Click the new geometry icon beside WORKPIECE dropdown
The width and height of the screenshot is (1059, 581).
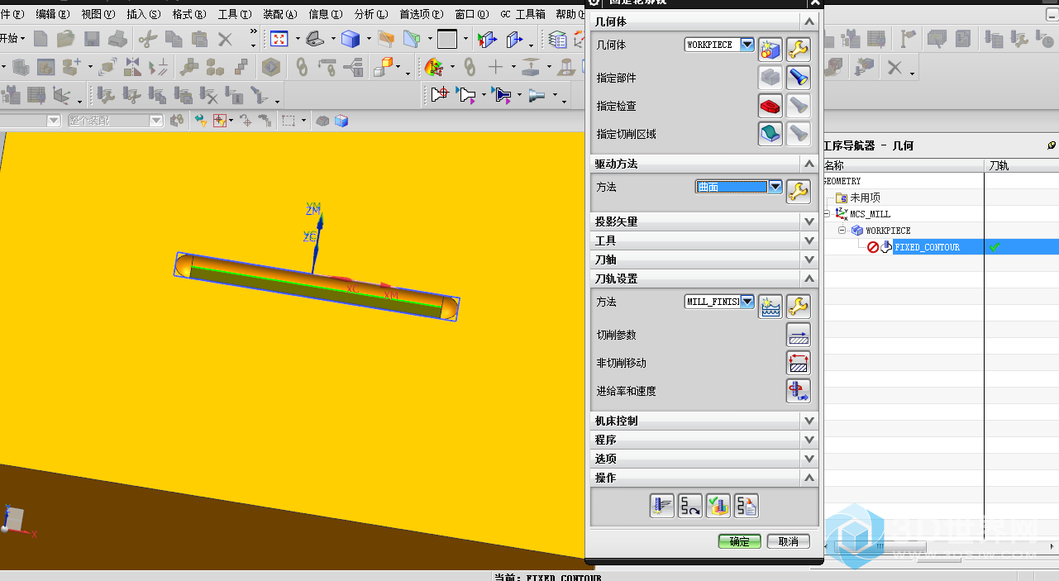coord(771,50)
